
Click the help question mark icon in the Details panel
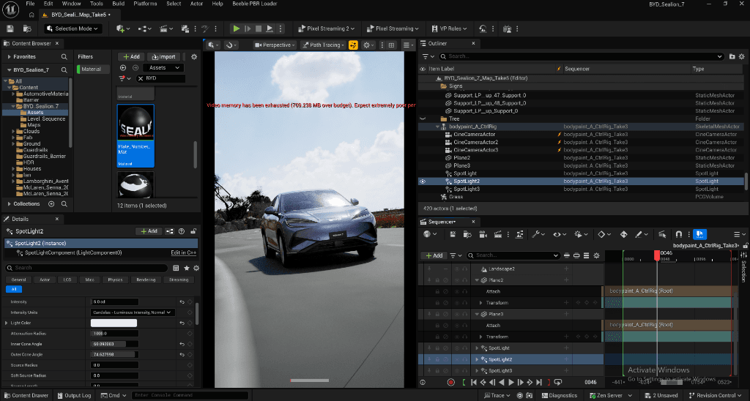pos(182,231)
